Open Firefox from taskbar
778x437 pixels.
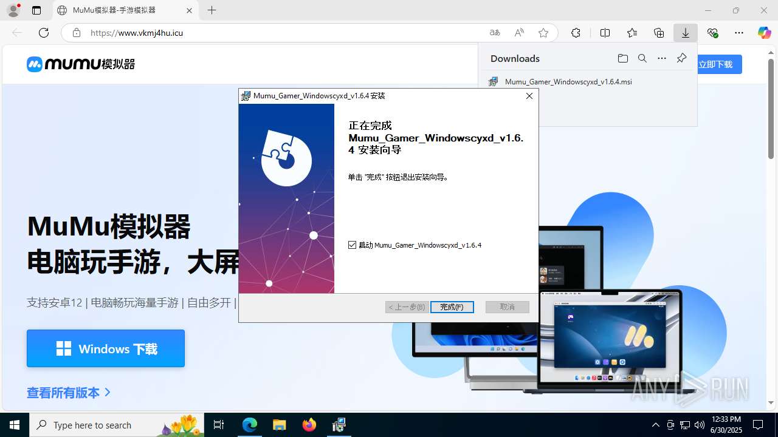(x=309, y=425)
